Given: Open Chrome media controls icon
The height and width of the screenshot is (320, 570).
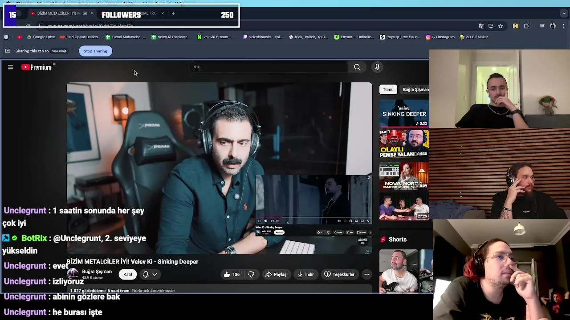Looking at the screenshot, I should 542,26.
